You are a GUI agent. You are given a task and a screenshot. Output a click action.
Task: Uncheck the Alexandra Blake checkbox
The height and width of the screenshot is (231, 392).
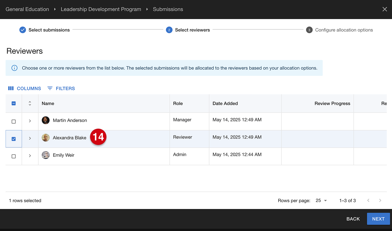coord(14,139)
